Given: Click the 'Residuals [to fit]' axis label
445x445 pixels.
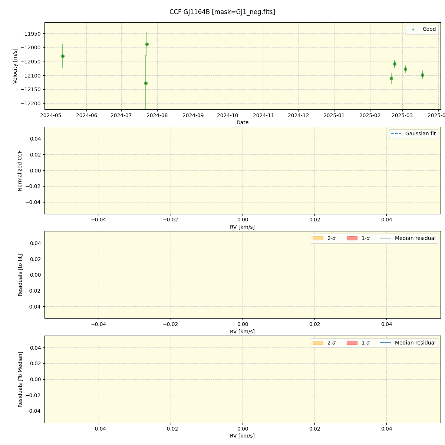Looking at the screenshot, I should click(20, 275).
